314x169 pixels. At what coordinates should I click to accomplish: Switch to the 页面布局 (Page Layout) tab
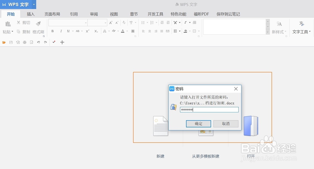pos(52,14)
